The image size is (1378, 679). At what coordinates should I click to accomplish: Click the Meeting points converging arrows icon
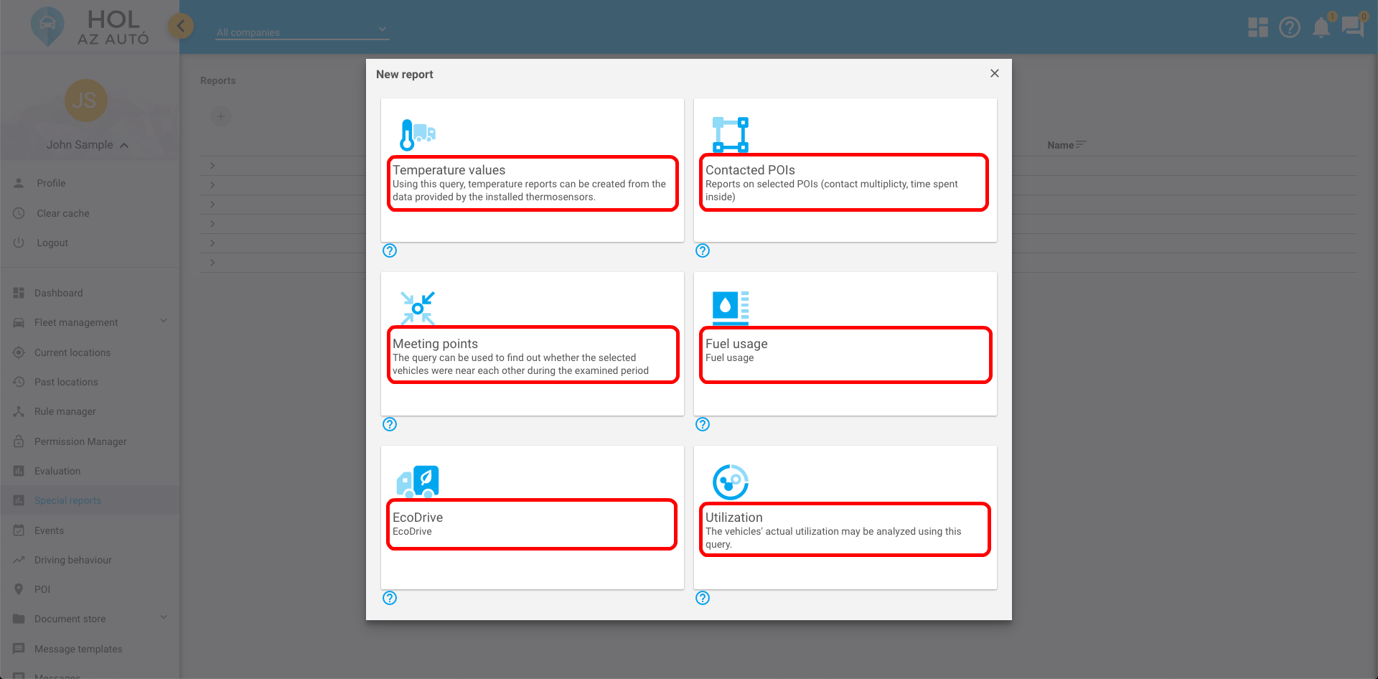[418, 308]
